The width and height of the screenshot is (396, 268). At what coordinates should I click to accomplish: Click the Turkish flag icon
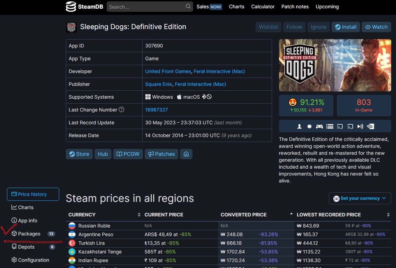(x=72, y=243)
